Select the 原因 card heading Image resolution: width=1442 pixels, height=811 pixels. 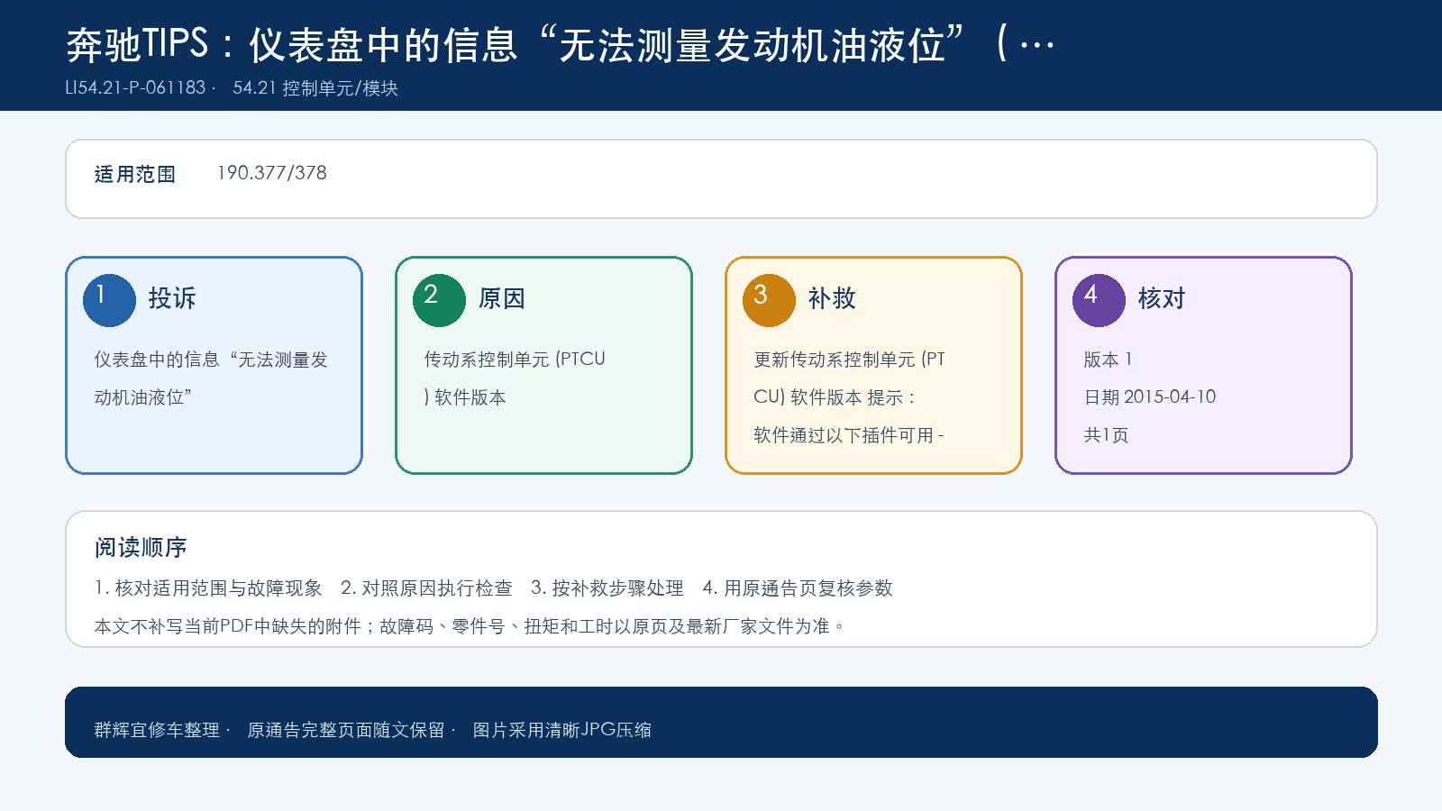502,298
